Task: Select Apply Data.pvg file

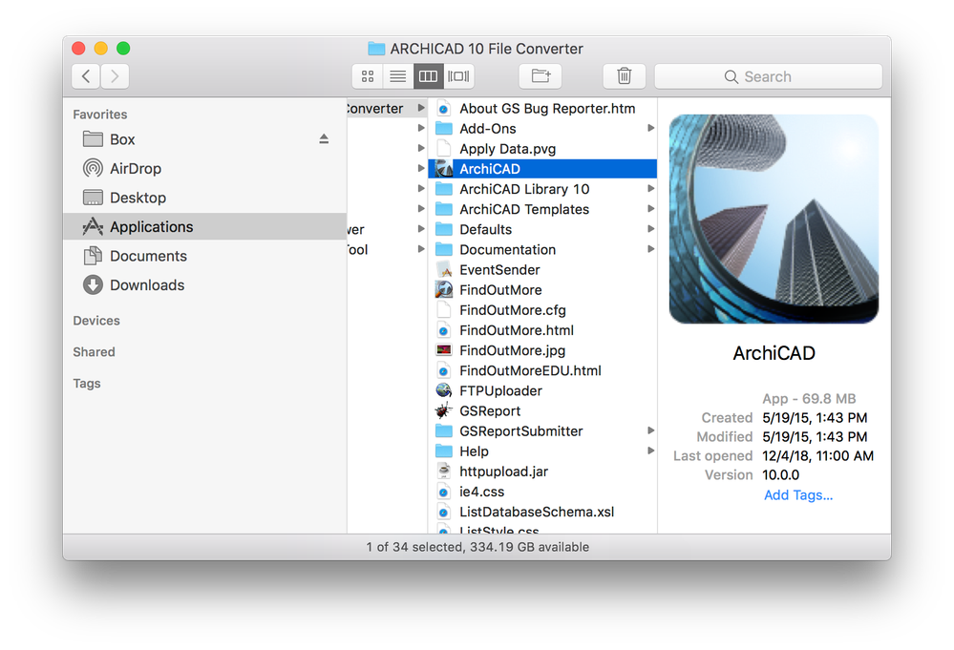Action: 542,149
